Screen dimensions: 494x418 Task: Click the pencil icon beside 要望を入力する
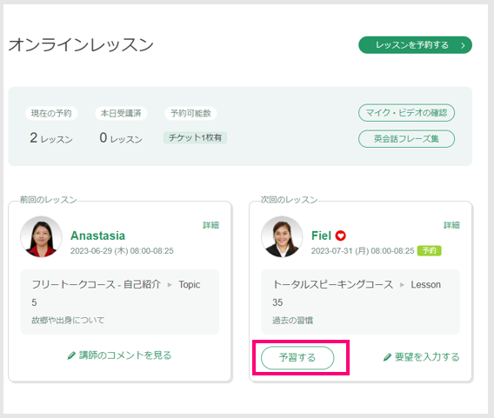click(387, 357)
